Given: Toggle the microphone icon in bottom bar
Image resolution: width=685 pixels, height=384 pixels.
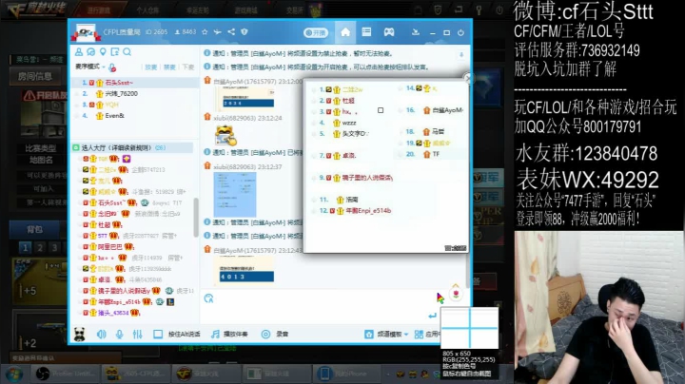Looking at the screenshot, I should [x=119, y=335].
